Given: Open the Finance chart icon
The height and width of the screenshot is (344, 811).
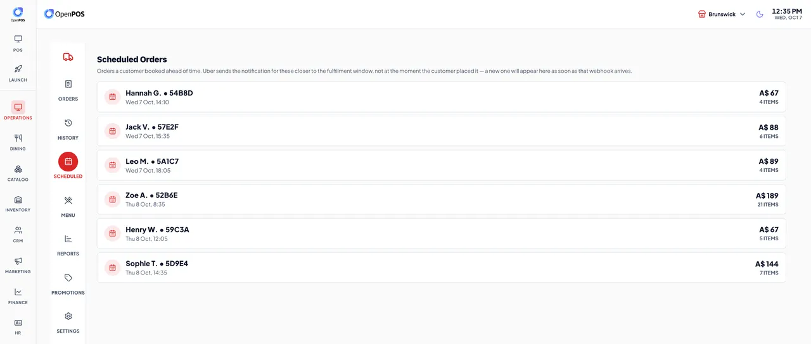Looking at the screenshot, I should click(x=18, y=292).
